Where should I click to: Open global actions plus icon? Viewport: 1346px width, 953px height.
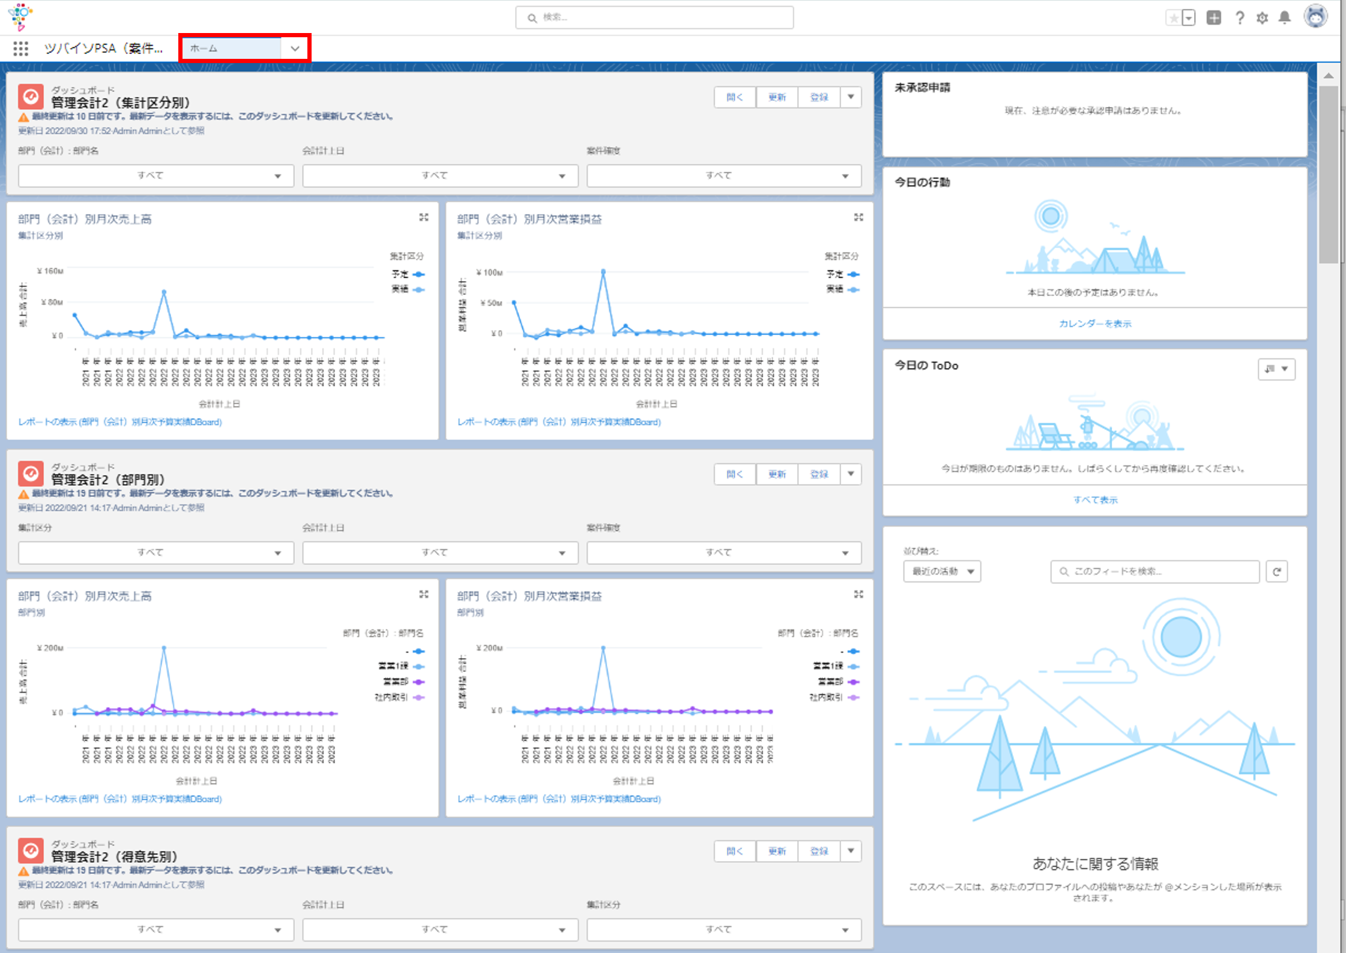[x=1214, y=18]
